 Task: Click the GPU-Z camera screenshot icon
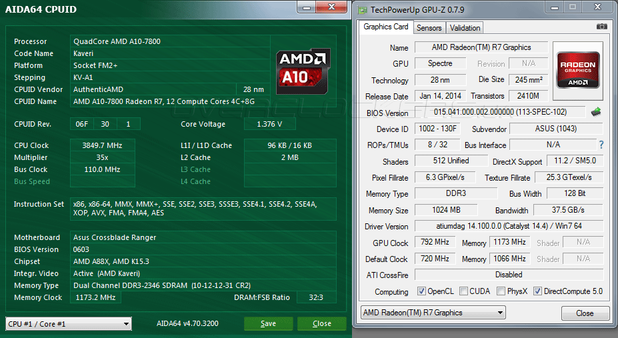(x=601, y=27)
